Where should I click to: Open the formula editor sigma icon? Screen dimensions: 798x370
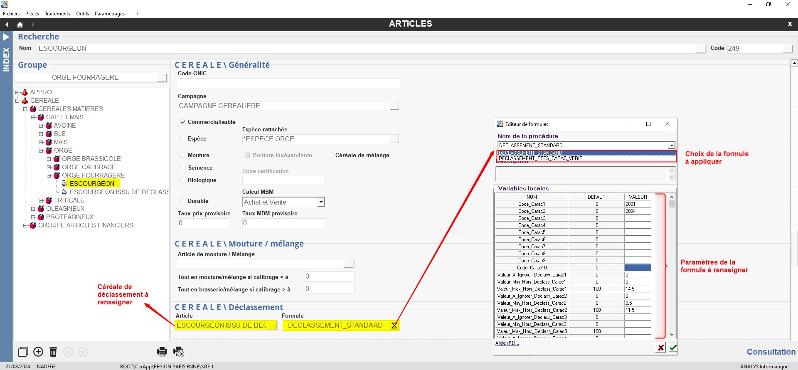coord(394,326)
